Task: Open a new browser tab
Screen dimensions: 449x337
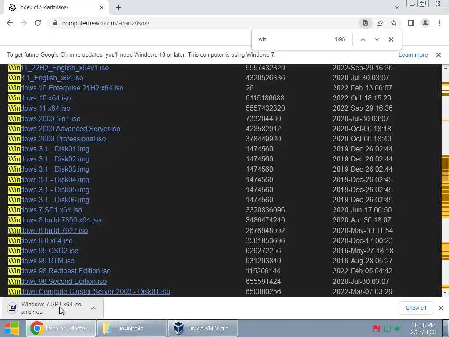Action: tap(118, 8)
